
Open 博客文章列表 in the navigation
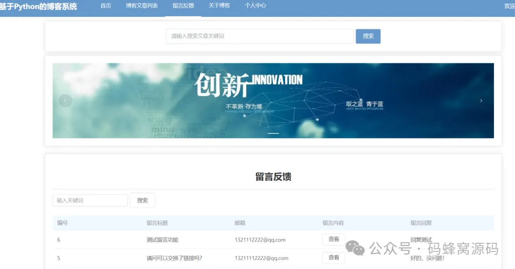(142, 6)
